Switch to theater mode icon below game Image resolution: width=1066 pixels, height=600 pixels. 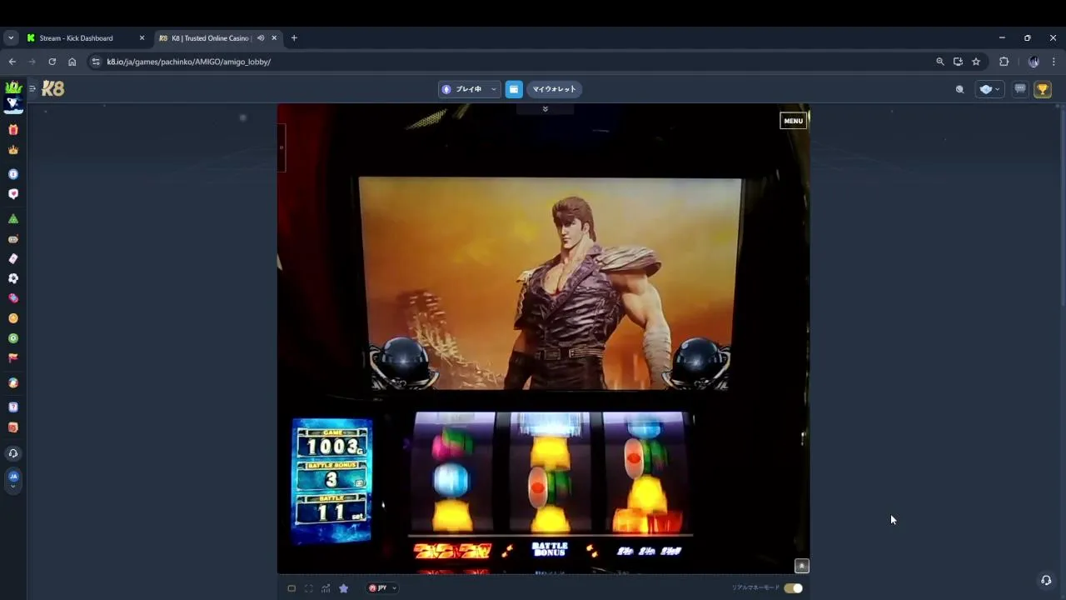point(291,588)
